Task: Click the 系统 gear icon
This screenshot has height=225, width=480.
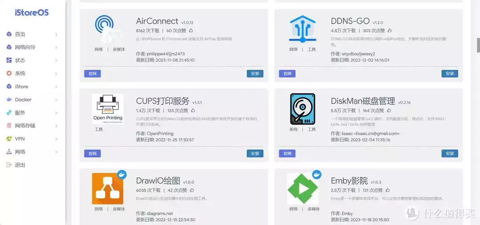Action: 9,73
